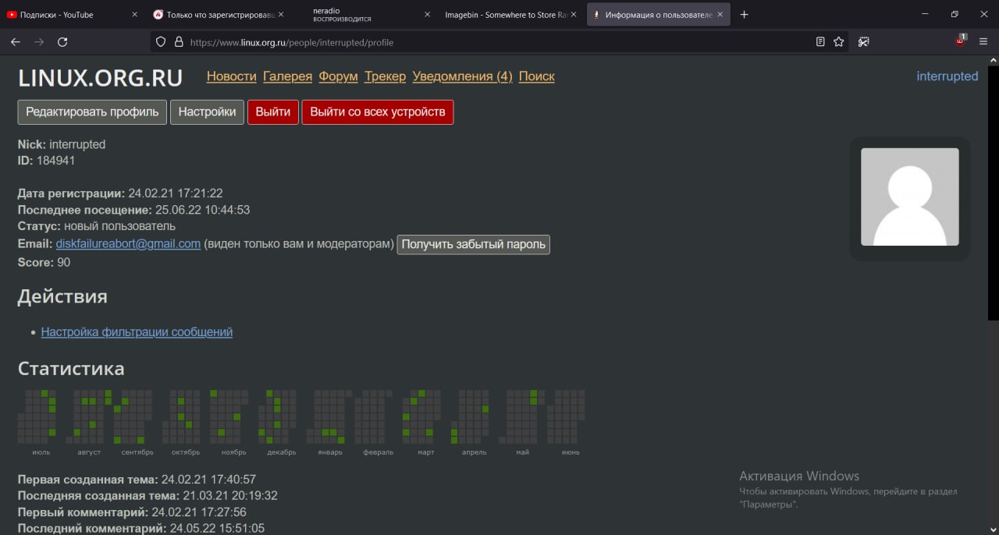This screenshot has width=999, height=535.
Task: Click the diskfailureabort@gmail.com email link
Action: (x=128, y=244)
